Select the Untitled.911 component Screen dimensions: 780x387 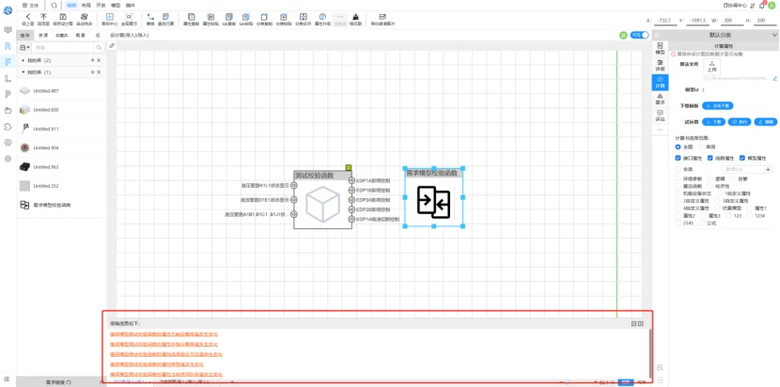61,129
